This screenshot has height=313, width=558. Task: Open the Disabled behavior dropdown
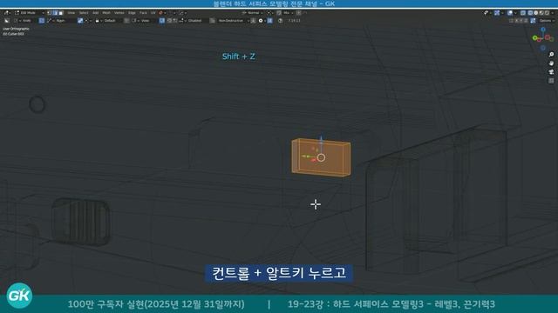tap(192, 21)
